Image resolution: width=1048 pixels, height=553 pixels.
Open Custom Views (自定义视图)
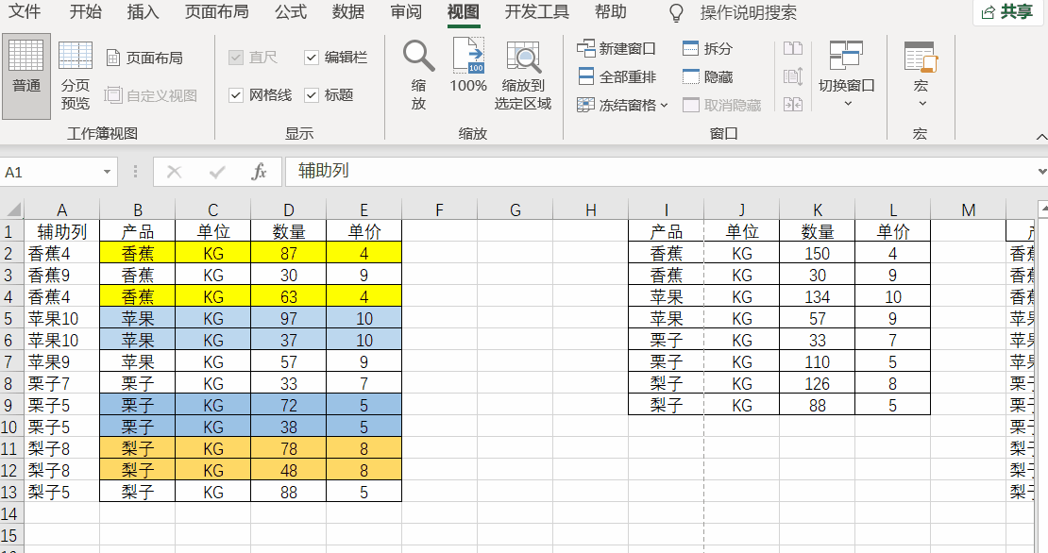[x=151, y=95]
